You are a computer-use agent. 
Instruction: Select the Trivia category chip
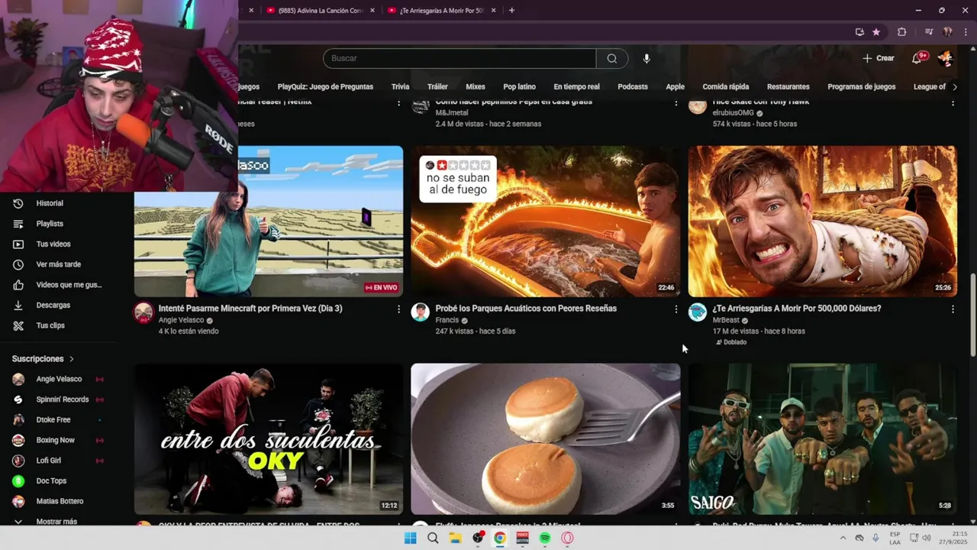click(400, 87)
